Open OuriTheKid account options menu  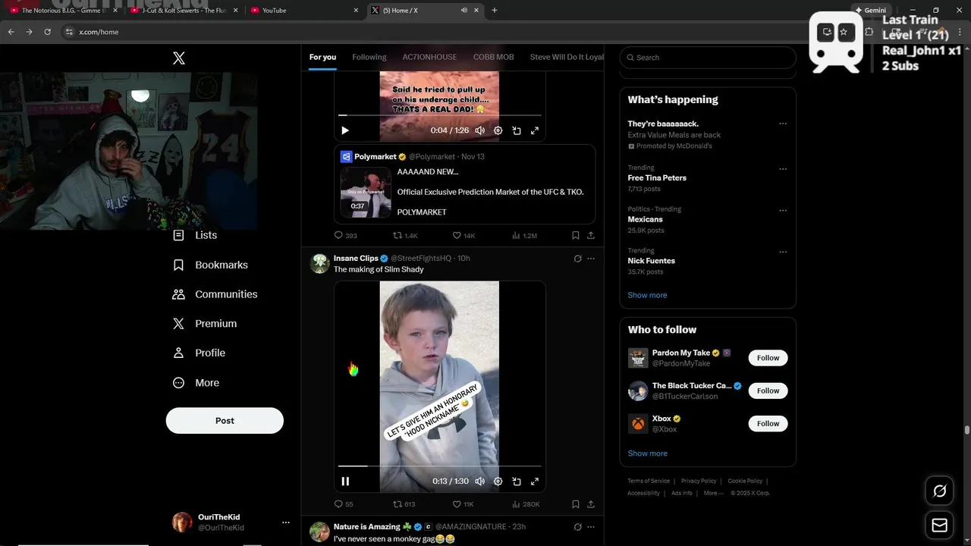286,522
